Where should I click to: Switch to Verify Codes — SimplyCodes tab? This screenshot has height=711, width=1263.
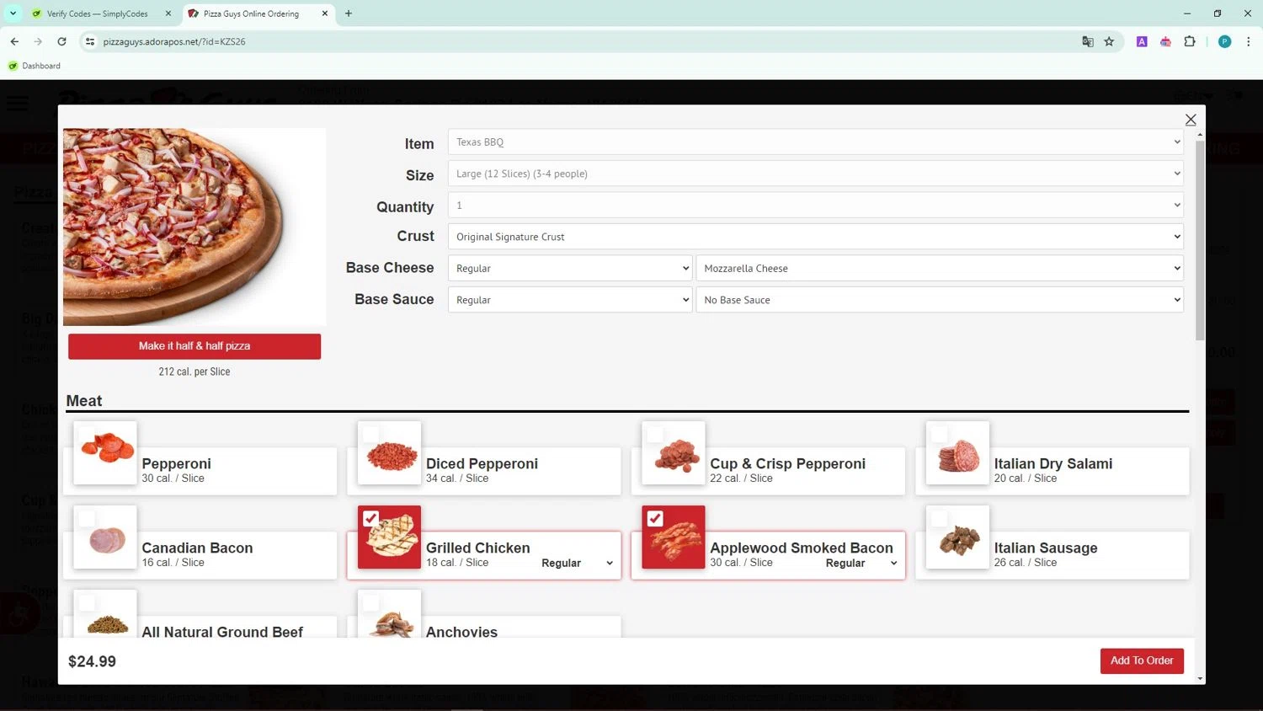[99, 13]
